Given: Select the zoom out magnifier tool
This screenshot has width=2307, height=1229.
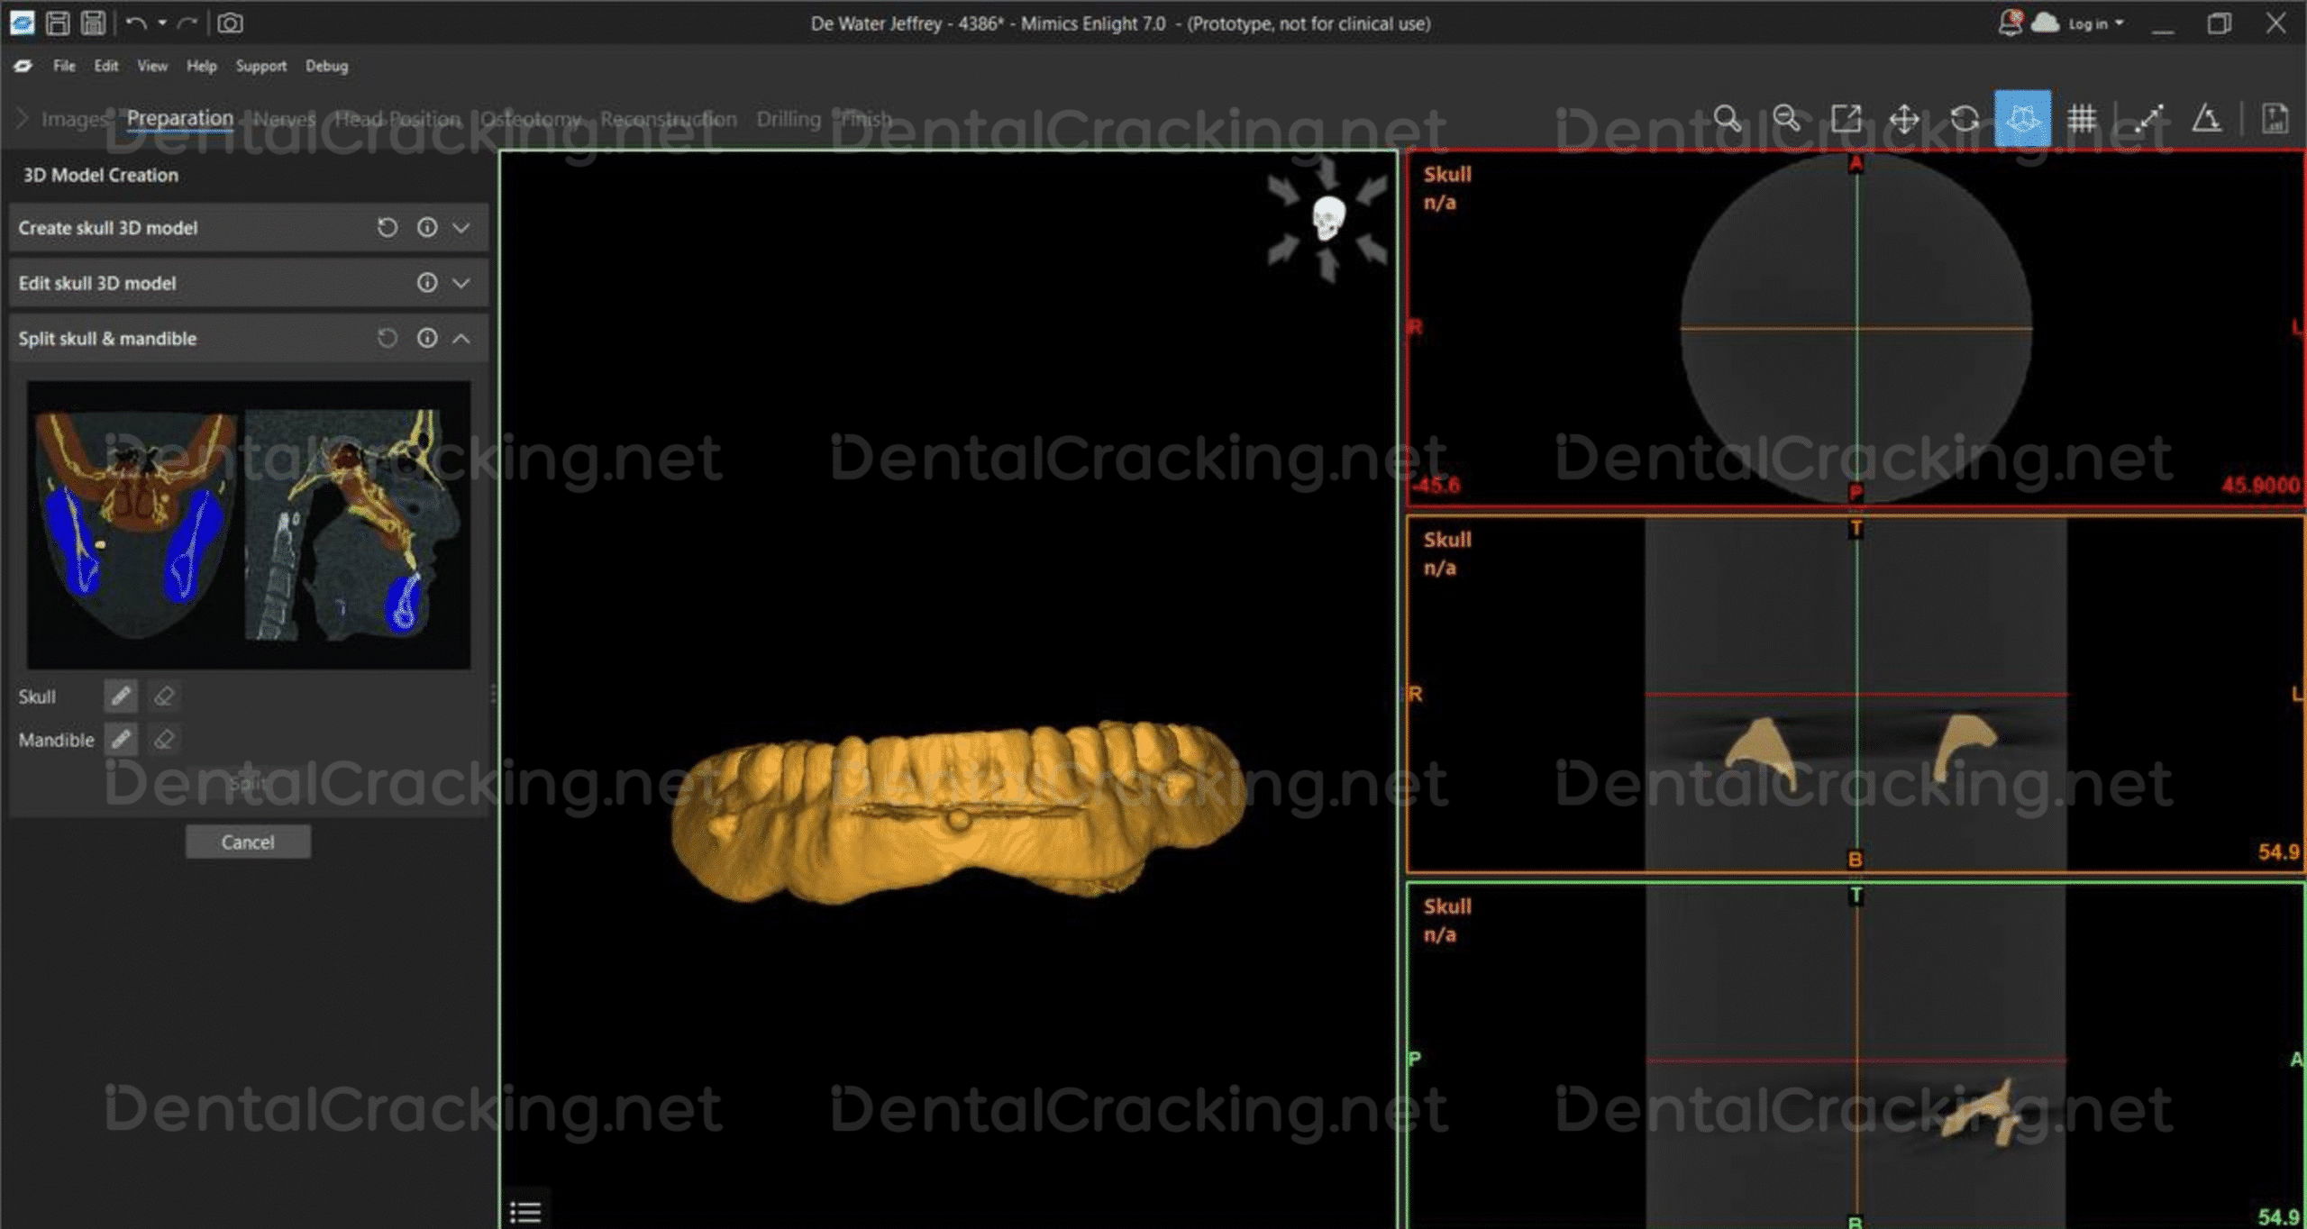Looking at the screenshot, I should [1785, 119].
